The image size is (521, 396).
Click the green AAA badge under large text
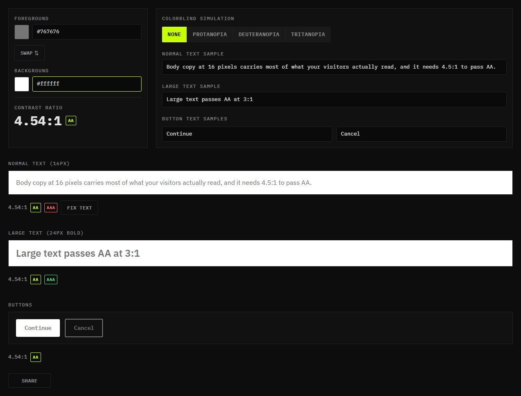click(51, 280)
